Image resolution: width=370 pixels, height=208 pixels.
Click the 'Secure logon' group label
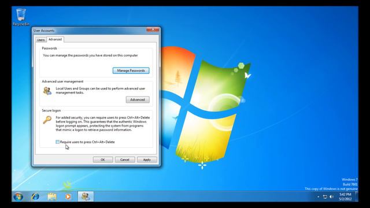tap(51, 110)
